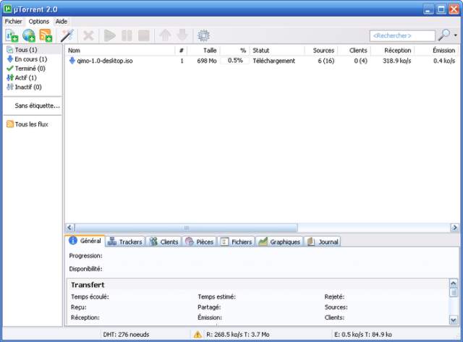This screenshot has width=463, height=342.
Task: Switch to the Trackers tab
Action: [x=126, y=241]
